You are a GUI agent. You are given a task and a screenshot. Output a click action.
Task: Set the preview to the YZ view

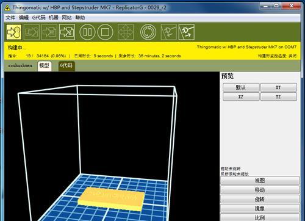click(279, 96)
